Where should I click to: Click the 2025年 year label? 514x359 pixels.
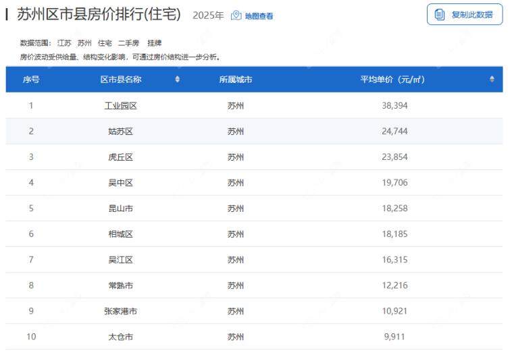[x=208, y=16]
